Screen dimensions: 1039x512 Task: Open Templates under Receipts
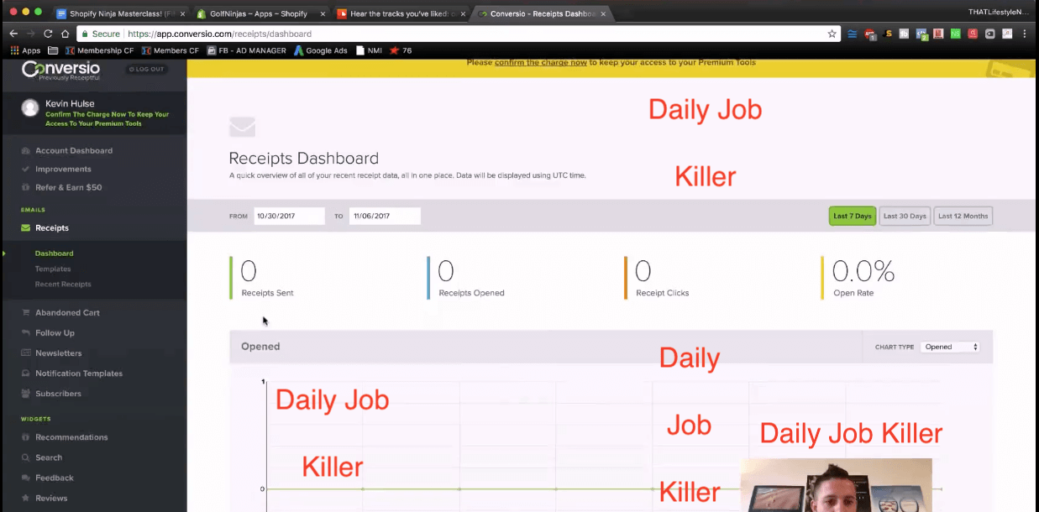(53, 269)
